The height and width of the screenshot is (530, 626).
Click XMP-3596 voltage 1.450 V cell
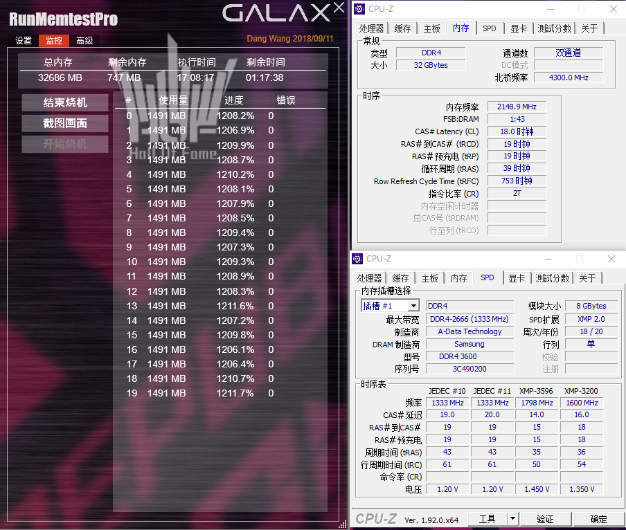(x=537, y=489)
